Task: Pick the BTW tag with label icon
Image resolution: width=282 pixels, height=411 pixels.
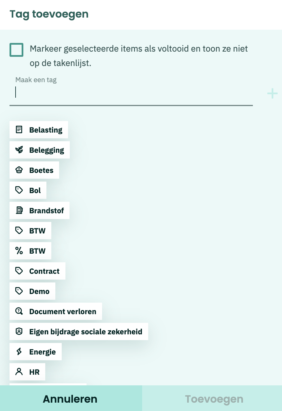Action: [30, 231]
